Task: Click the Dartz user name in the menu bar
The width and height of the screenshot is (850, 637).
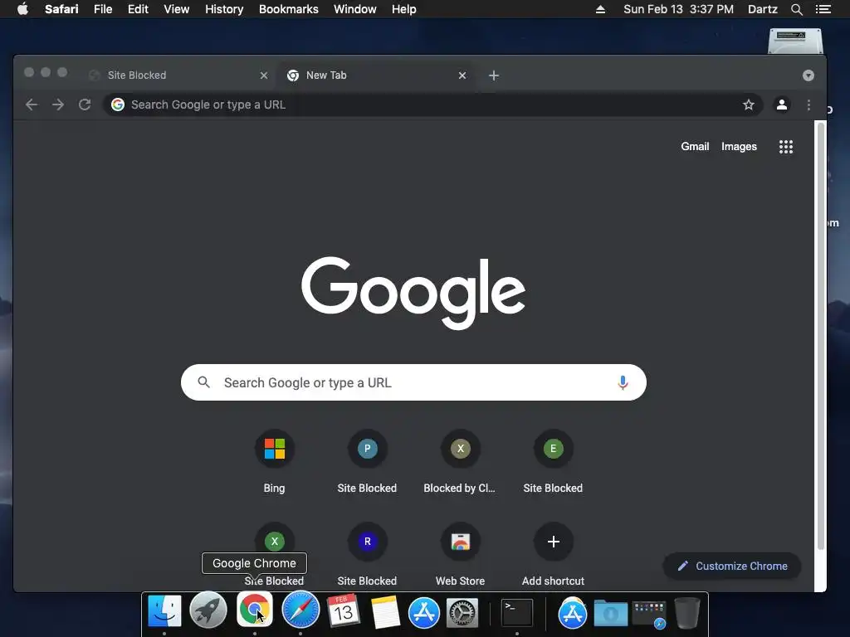Action: pyautogui.click(x=762, y=9)
